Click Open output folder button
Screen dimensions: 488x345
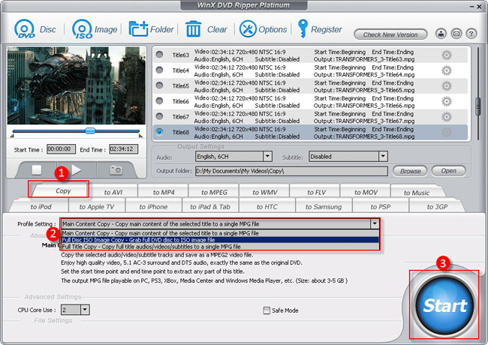(x=448, y=171)
